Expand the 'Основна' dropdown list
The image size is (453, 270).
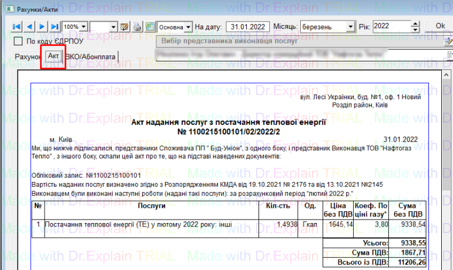(187, 27)
